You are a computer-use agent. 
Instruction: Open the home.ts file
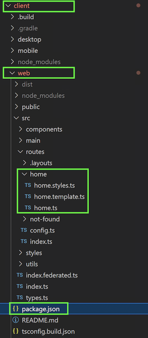[46, 208]
